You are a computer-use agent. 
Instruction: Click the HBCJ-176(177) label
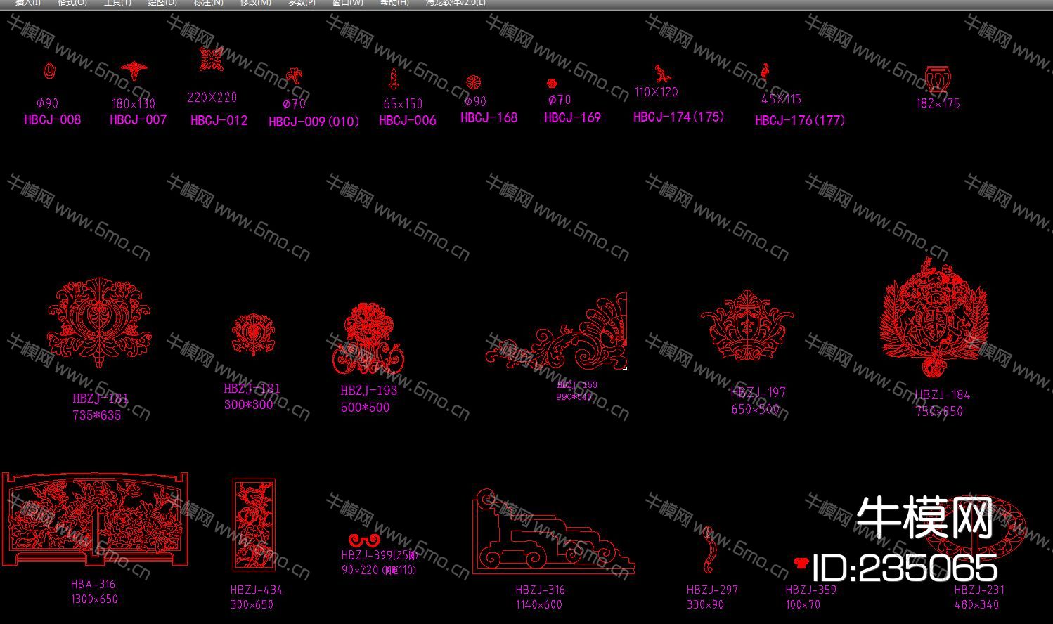[800, 120]
